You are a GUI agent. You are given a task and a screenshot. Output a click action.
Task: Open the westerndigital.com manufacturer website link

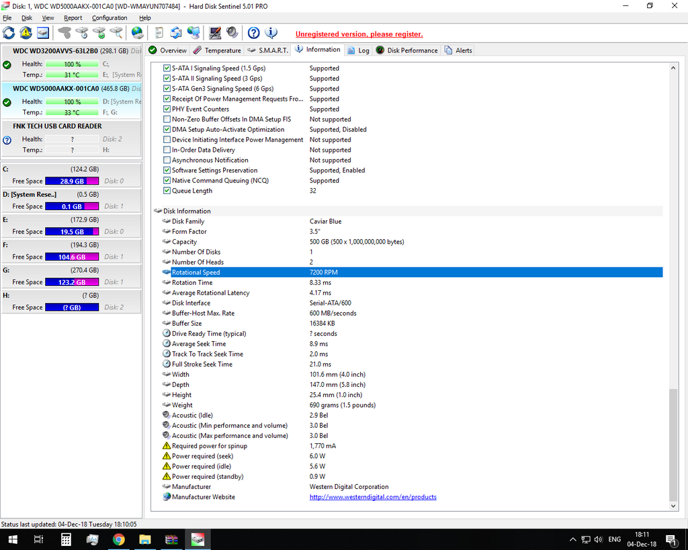coord(373,497)
